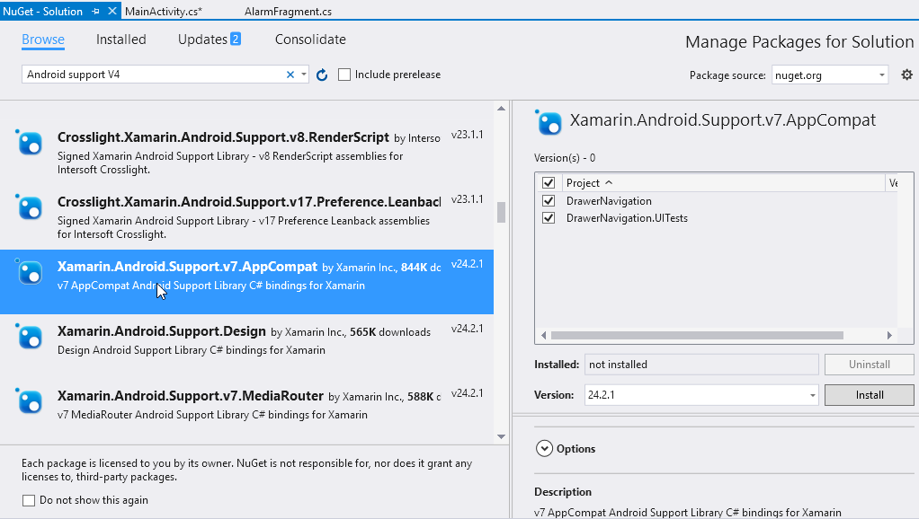Expand the Options section
The width and height of the screenshot is (919, 519).
click(x=545, y=449)
